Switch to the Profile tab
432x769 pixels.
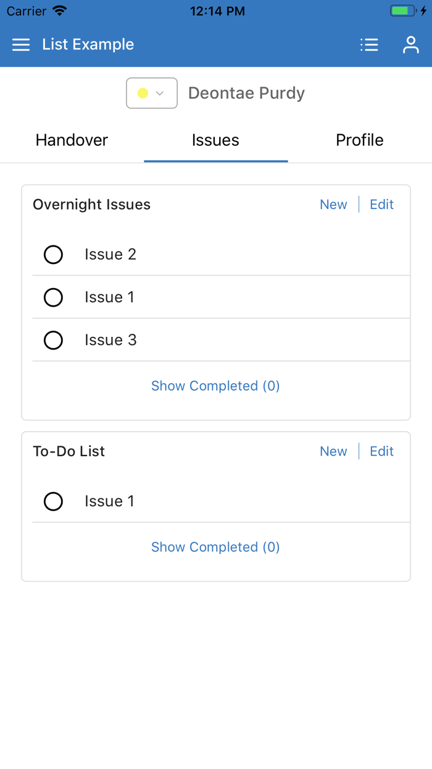point(360,140)
